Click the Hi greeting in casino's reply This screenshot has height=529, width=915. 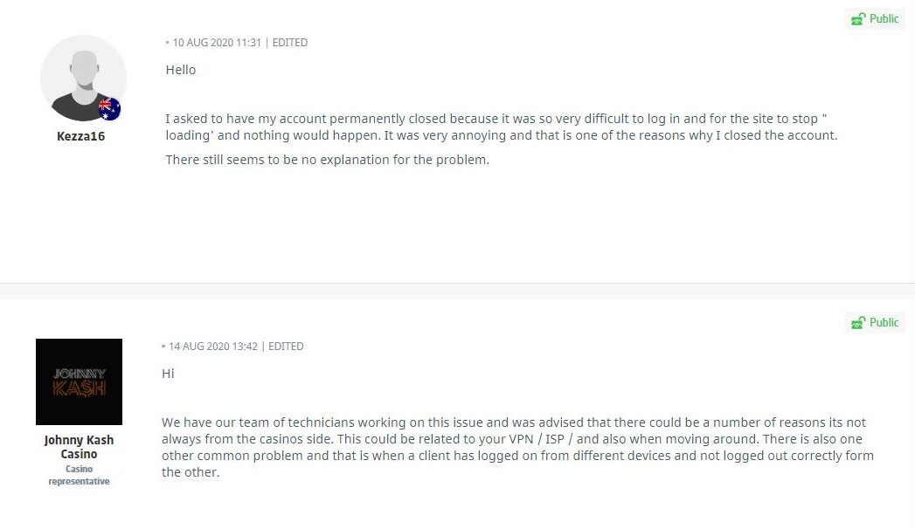click(168, 374)
